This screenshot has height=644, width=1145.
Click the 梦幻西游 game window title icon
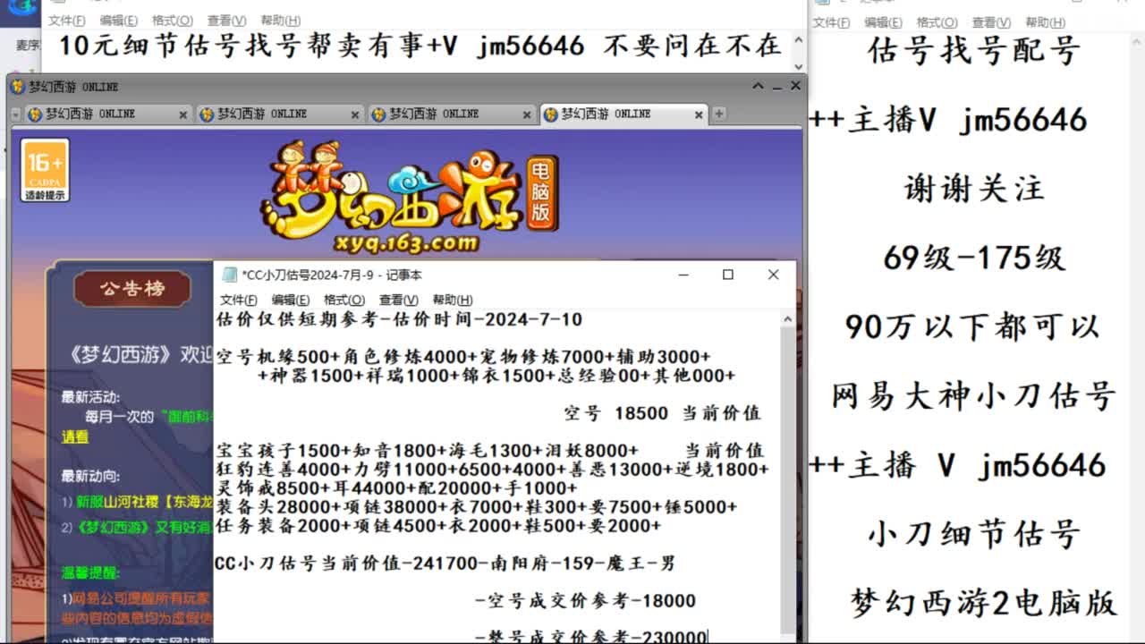coord(17,87)
